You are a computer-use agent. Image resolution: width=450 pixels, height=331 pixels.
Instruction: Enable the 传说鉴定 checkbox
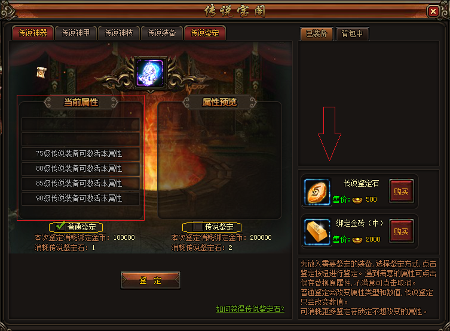[x=198, y=227]
